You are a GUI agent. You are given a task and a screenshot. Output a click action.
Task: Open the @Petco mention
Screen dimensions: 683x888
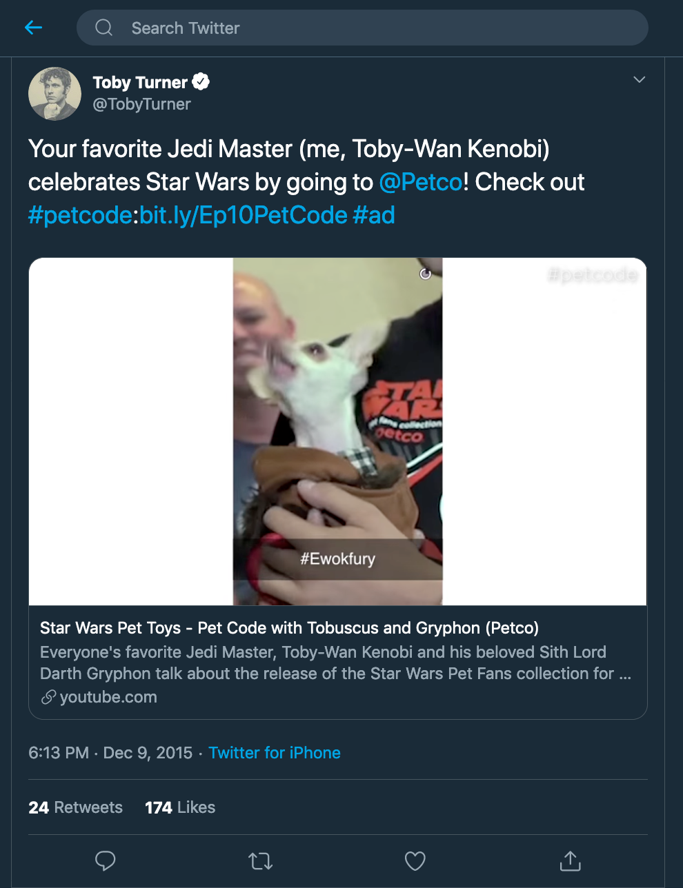click(421, 182)
